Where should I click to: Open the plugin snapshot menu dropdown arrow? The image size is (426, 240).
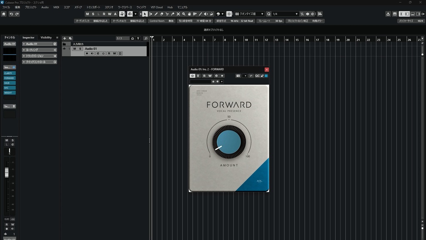pyautogui.click(x=245, y=76)
